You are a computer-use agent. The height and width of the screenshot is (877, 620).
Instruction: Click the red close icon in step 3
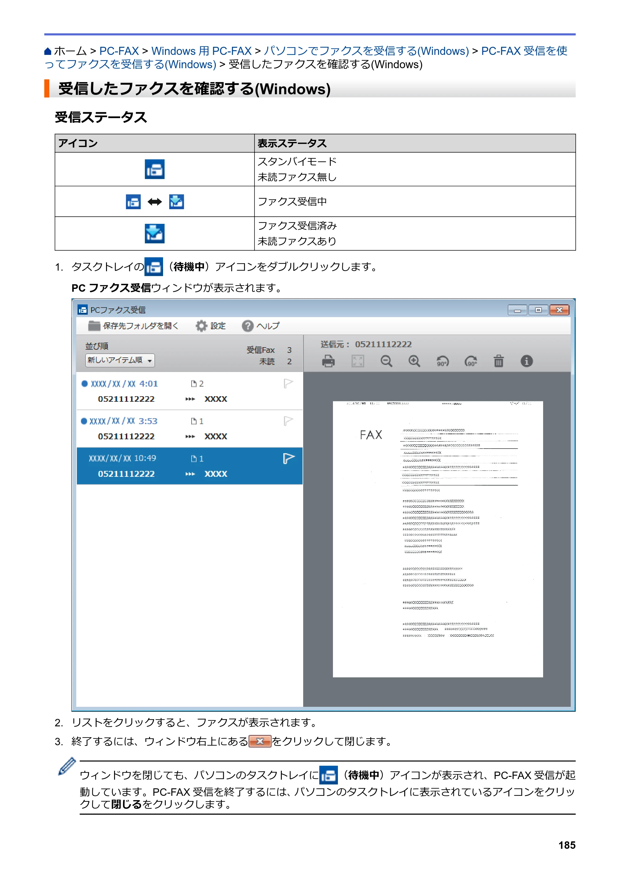(260, 742)
